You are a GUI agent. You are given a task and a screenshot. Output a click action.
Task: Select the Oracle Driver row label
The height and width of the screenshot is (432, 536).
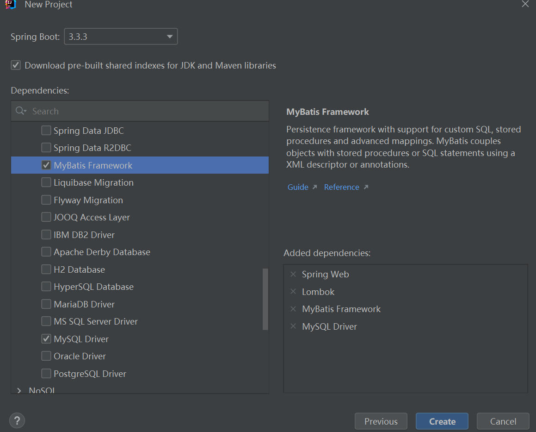point(80,357)
